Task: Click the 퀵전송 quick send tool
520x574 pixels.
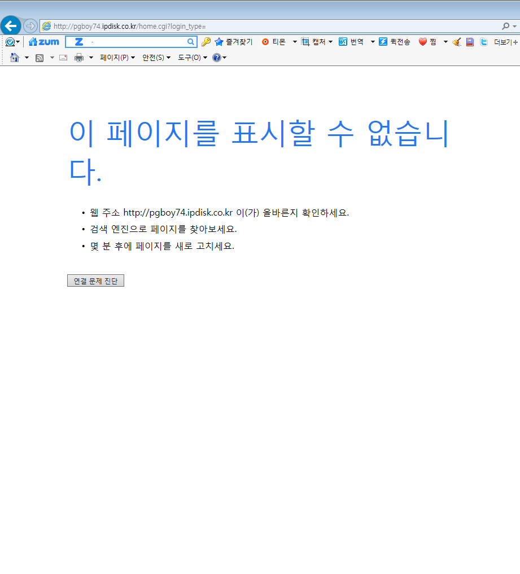Action: click(395, 42)
